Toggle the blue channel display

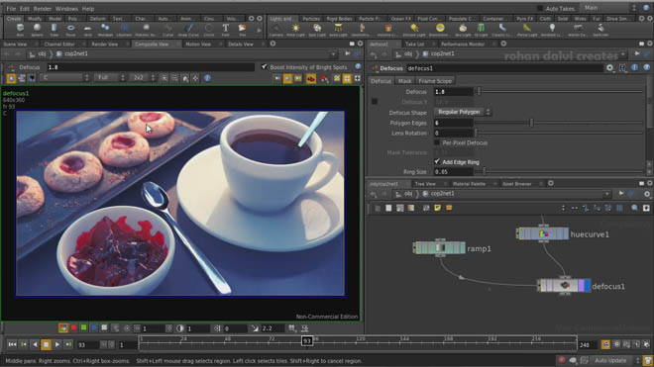click(94, 327)
